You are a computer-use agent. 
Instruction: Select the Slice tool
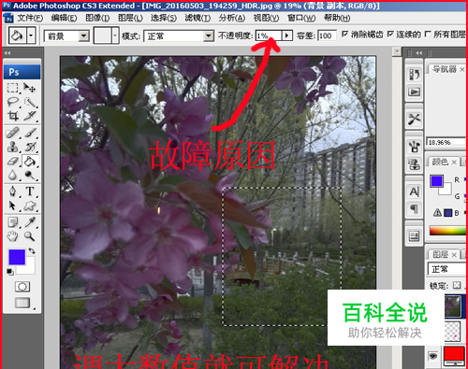[30, 116]
